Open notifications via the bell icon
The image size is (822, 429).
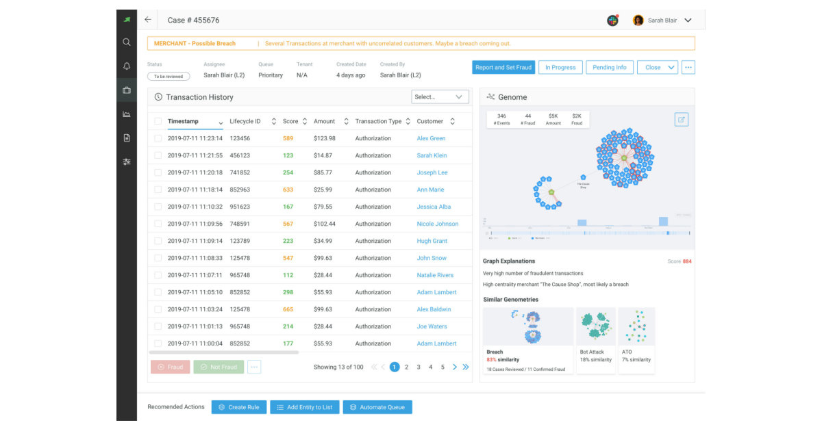(127, 66)
